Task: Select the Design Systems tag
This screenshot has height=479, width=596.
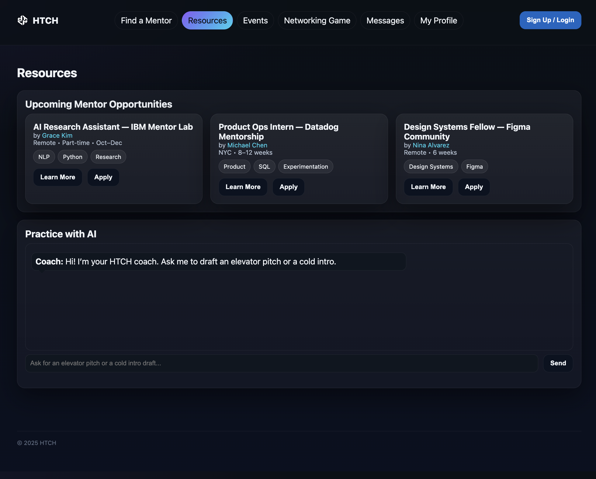Action: pyautogui.click(x=431, y=167)
